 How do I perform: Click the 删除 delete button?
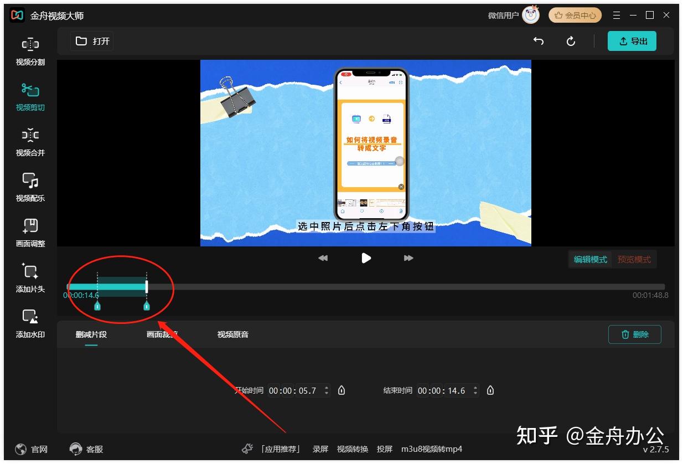634,334
